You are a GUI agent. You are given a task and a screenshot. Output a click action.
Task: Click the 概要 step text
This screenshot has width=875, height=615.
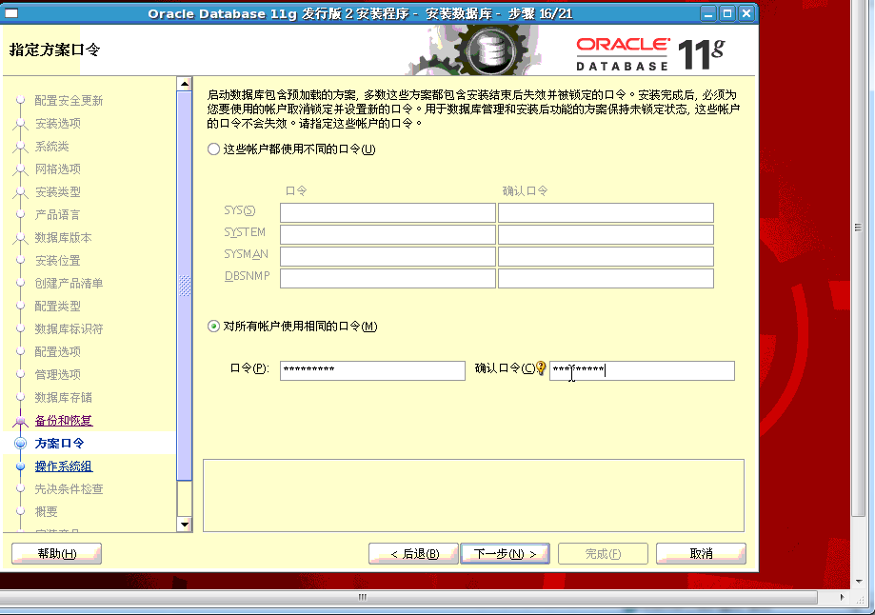click(x=47, y=512)
